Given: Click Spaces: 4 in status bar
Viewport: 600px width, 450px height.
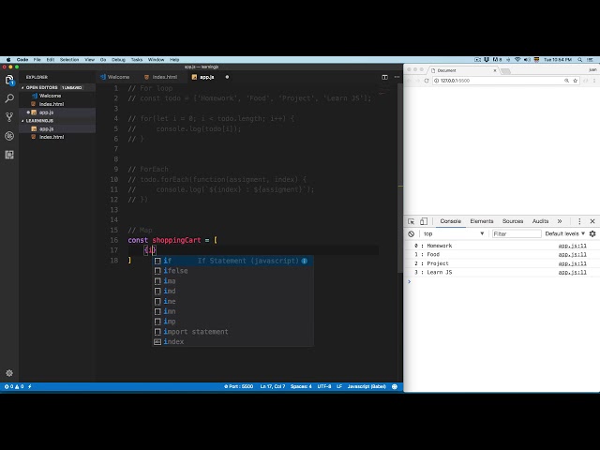Looking at the screenshot, I should [301, 387].
